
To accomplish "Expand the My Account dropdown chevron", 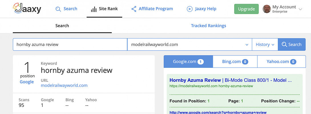I will coord(300,9).
